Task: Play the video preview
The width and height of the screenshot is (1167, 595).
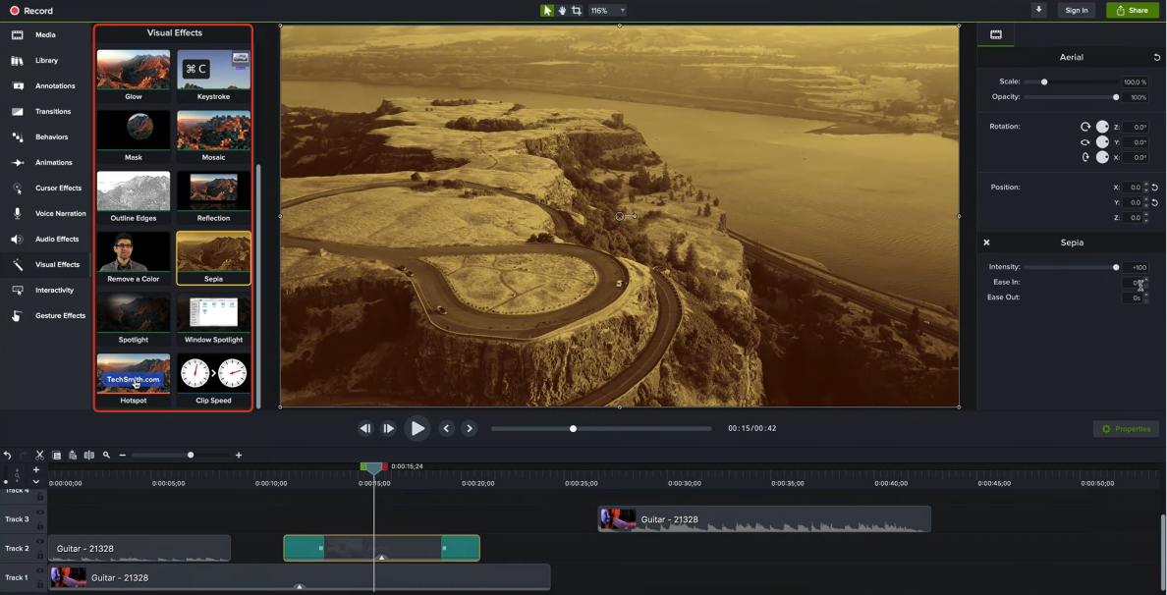Action: tap(417, 428)
